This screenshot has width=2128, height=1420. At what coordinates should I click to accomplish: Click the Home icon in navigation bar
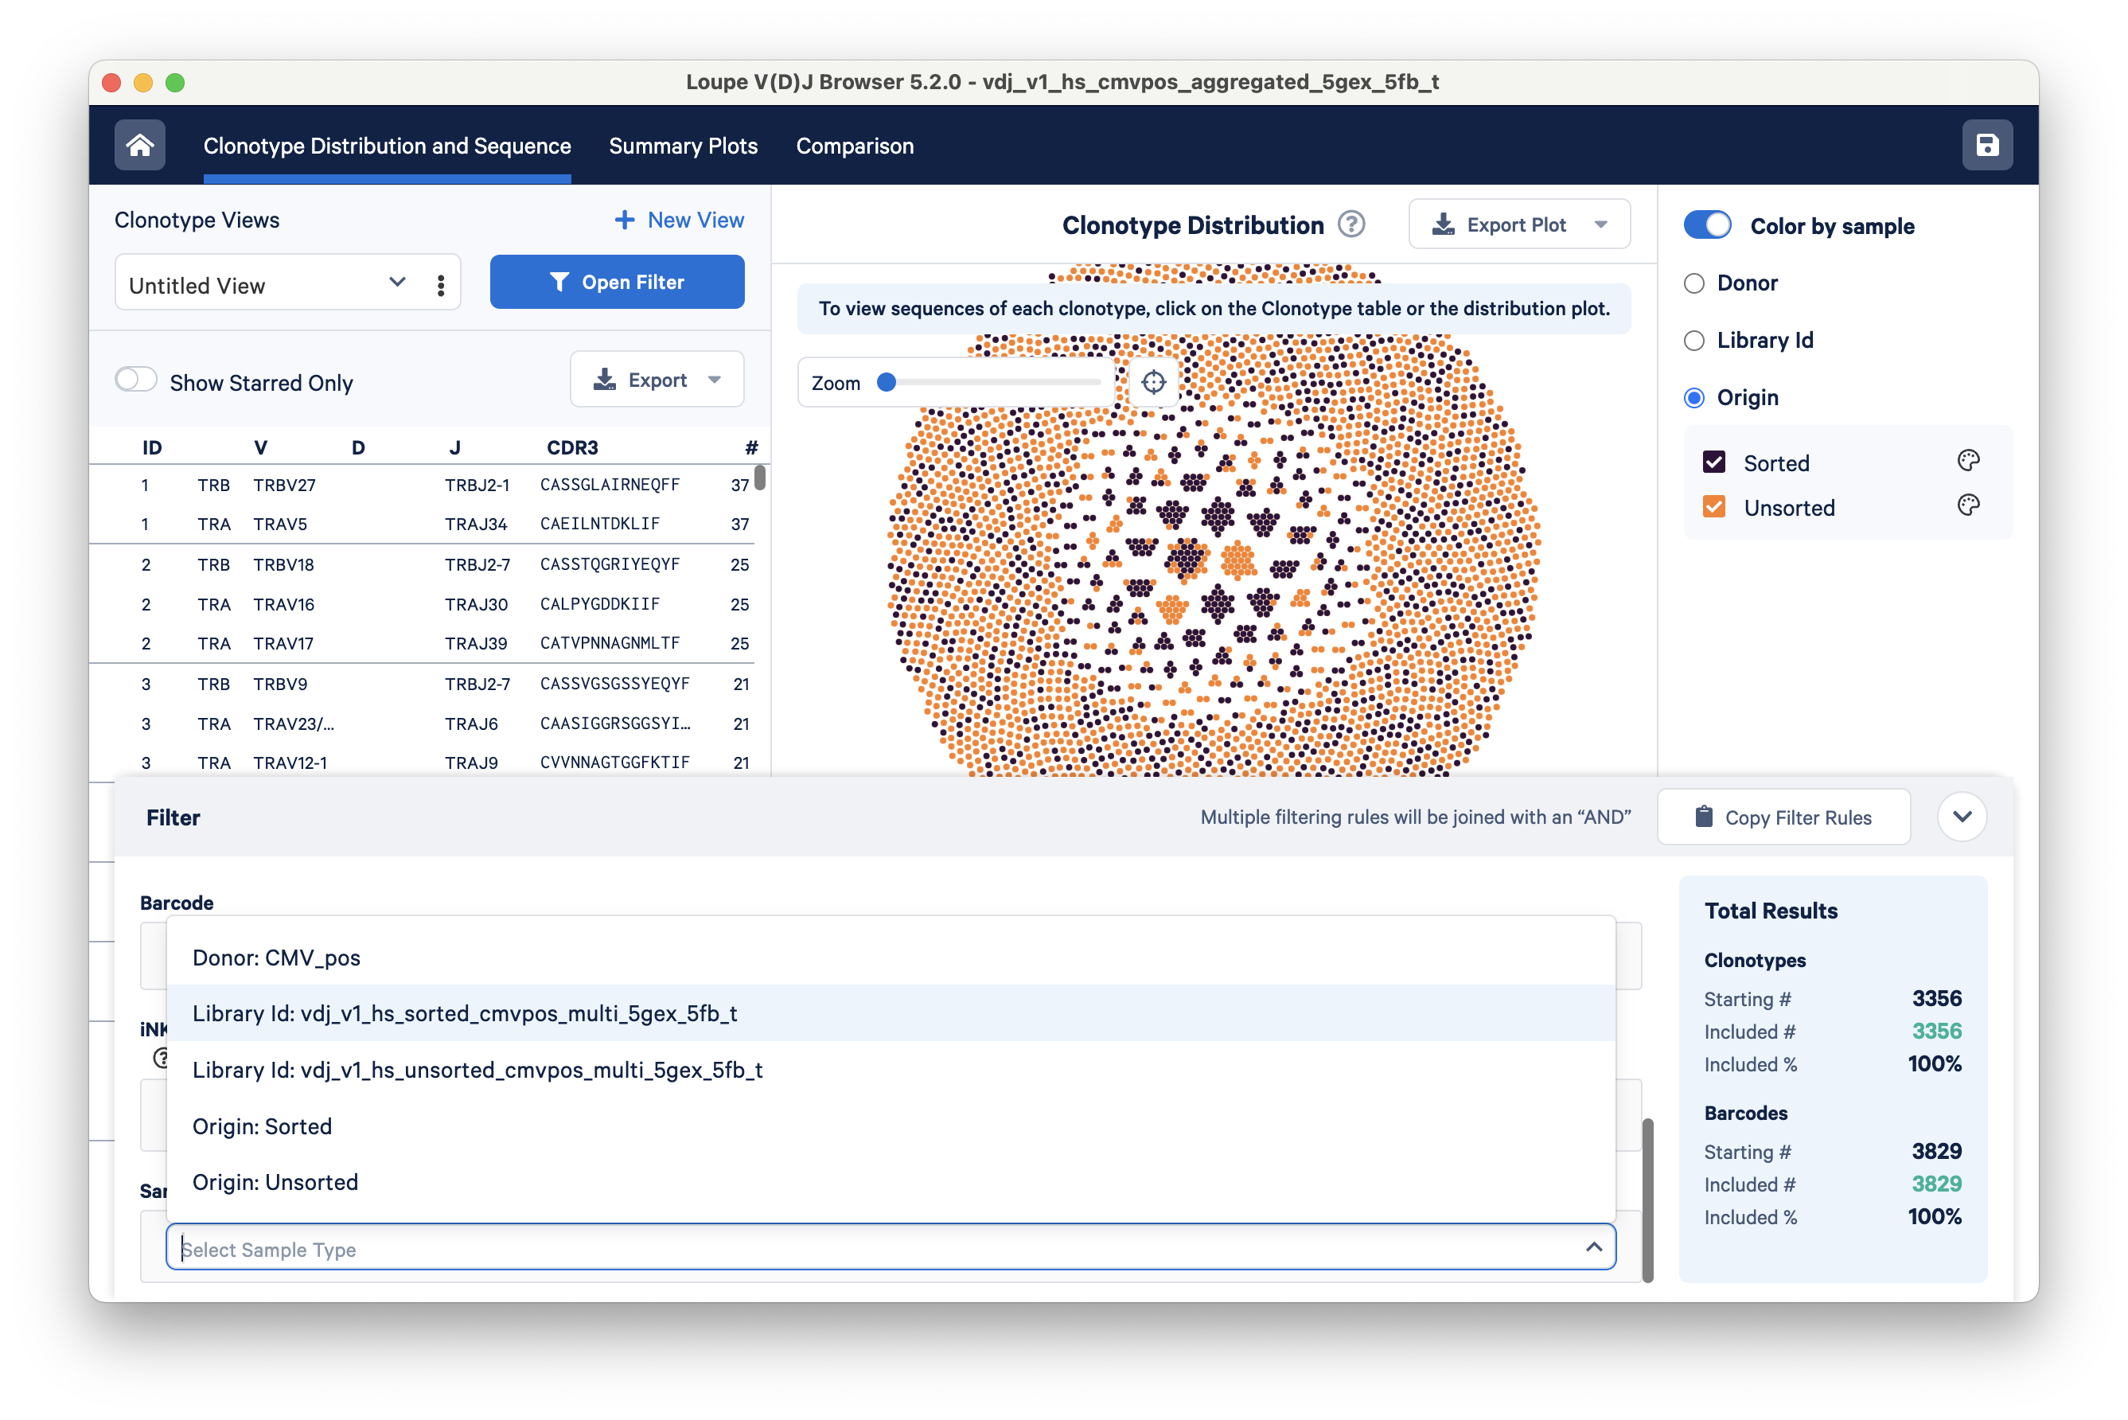(139, 145)
